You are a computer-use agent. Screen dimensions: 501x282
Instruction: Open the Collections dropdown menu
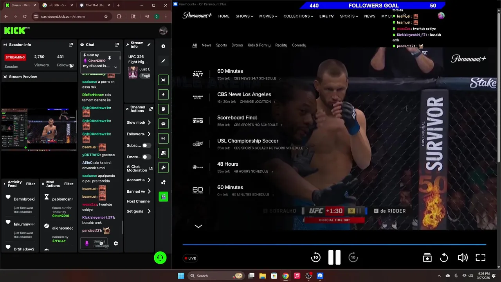298,16
